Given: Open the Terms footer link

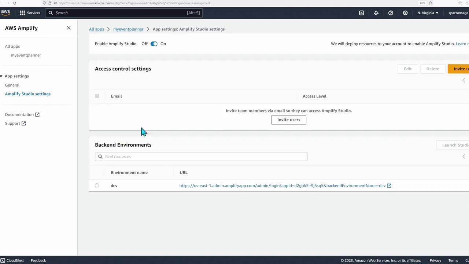Looking at the screenshot, I should 453,260.
